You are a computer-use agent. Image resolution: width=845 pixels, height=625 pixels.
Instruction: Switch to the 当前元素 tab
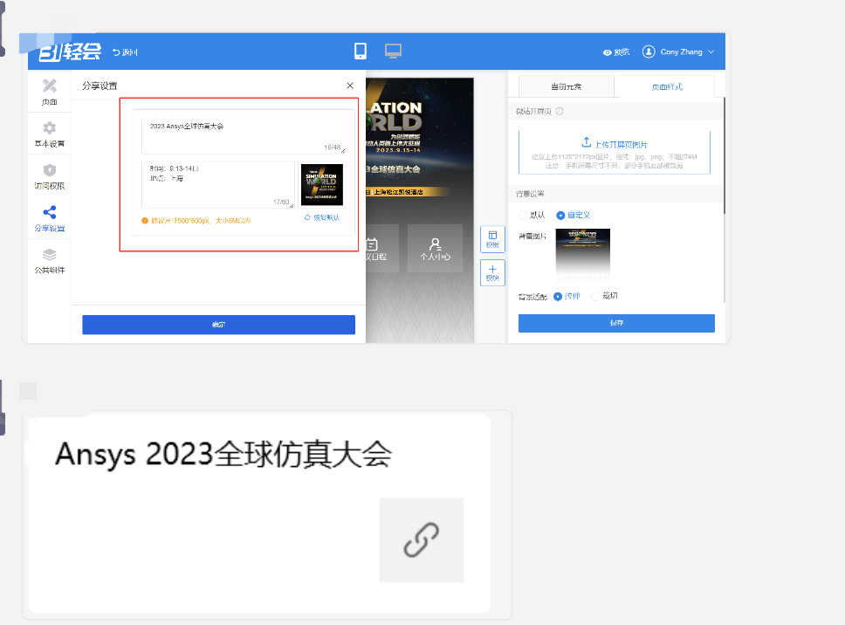coord(566,86)
